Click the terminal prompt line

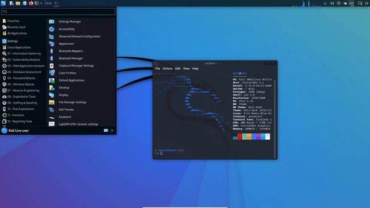(169, 152)
